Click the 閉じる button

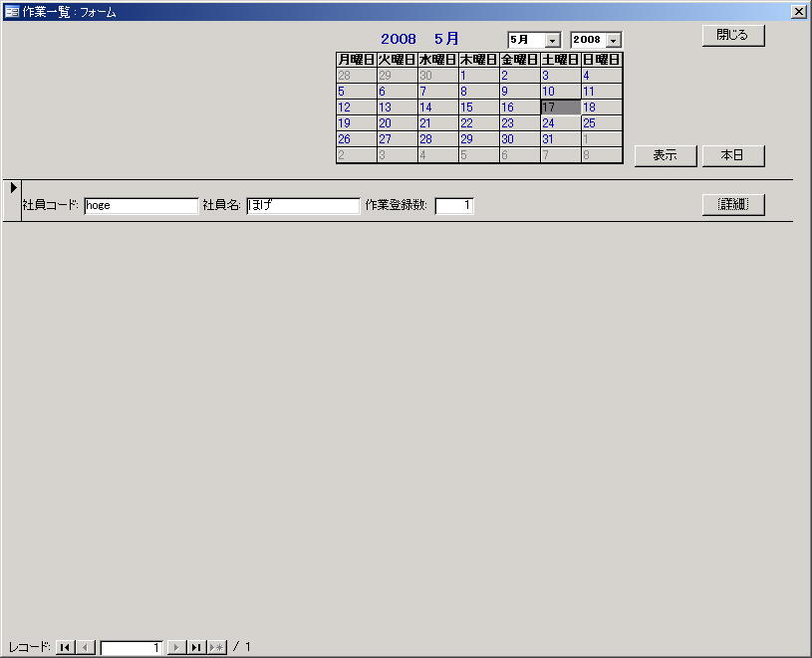click(x=733, y=35)
